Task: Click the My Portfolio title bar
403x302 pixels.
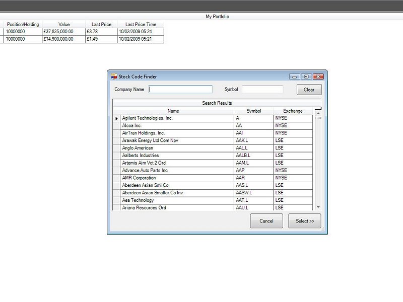Action: pyautogui.click(x=201, y=17)
